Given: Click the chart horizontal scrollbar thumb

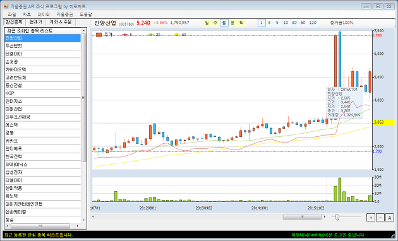Looking at the screenshot, I should coord(302,216).
